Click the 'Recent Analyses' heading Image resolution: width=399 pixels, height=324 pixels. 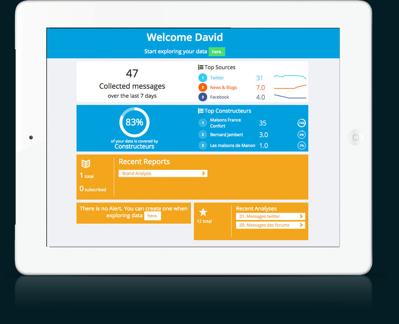[256, 209]
